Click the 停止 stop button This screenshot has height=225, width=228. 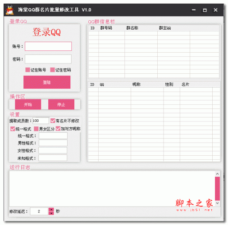(x=61, y=104)
